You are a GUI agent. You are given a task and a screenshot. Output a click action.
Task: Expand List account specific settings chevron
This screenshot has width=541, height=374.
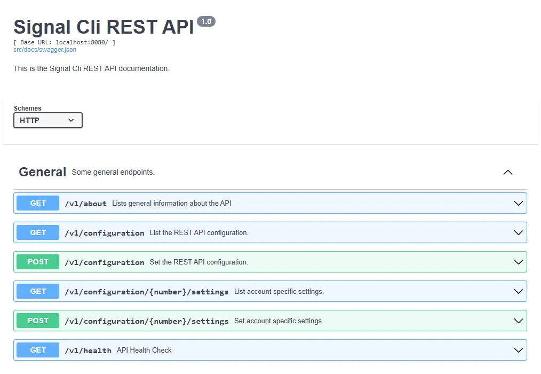[518, 291]
